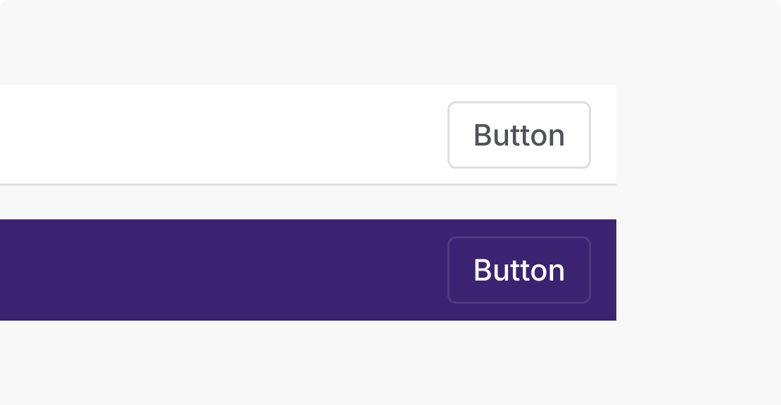Activate the faint-bordered Button in the purple header
This screenshot has width=781, height=405.
[519, 270]
